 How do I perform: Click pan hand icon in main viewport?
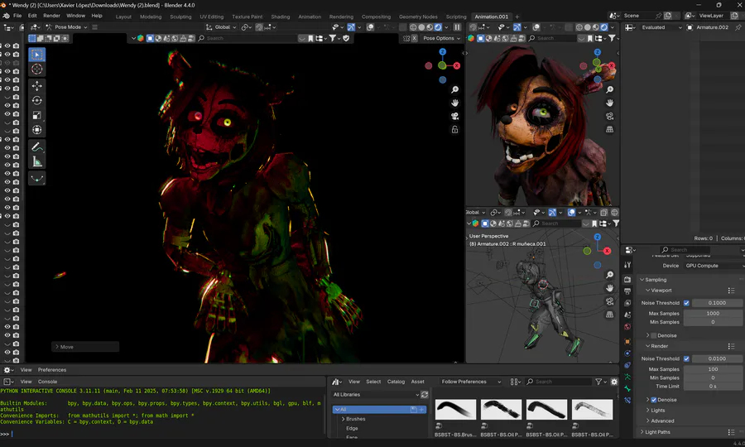pyautogui.click(x=454, y=103)
